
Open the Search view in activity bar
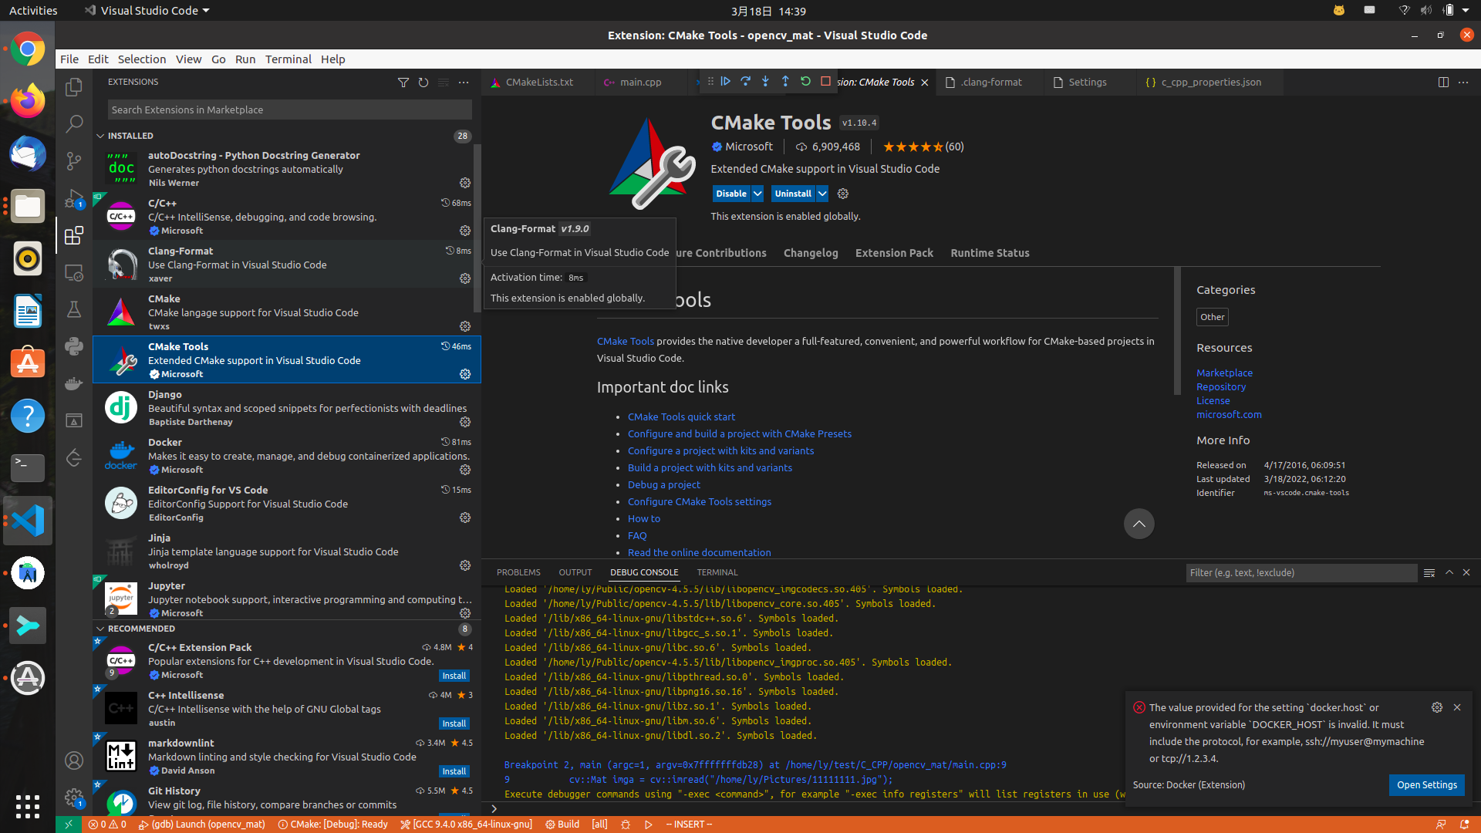point(74,123)
